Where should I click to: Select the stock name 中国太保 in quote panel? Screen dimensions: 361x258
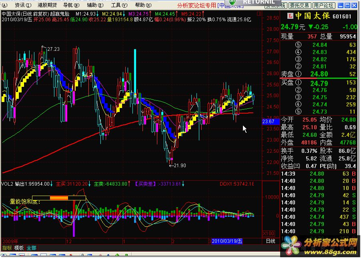tap(313, 16)
